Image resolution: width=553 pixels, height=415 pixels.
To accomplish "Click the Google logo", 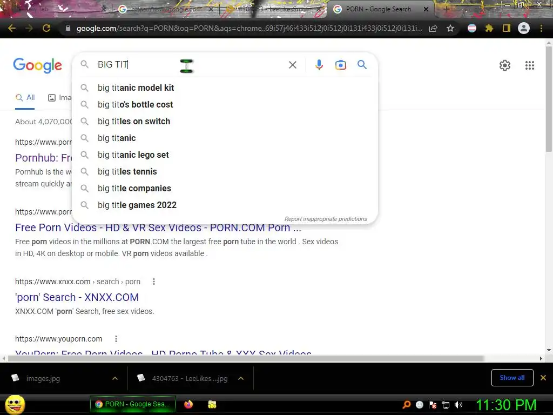I will (37, 65).
